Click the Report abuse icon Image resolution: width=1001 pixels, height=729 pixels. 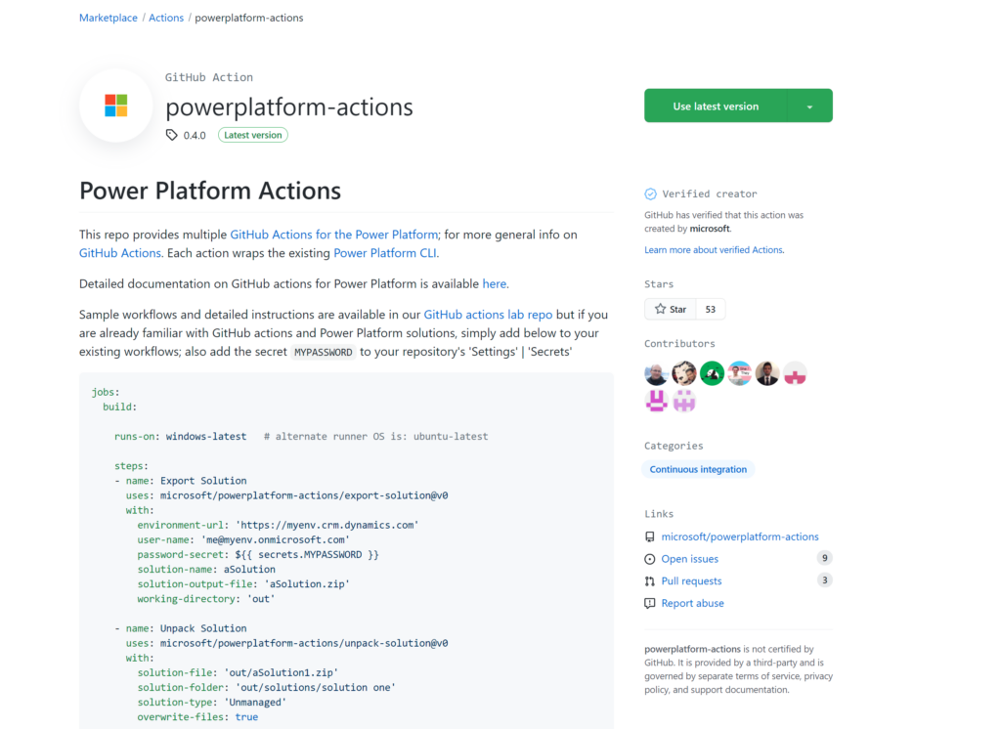(650, 603)
